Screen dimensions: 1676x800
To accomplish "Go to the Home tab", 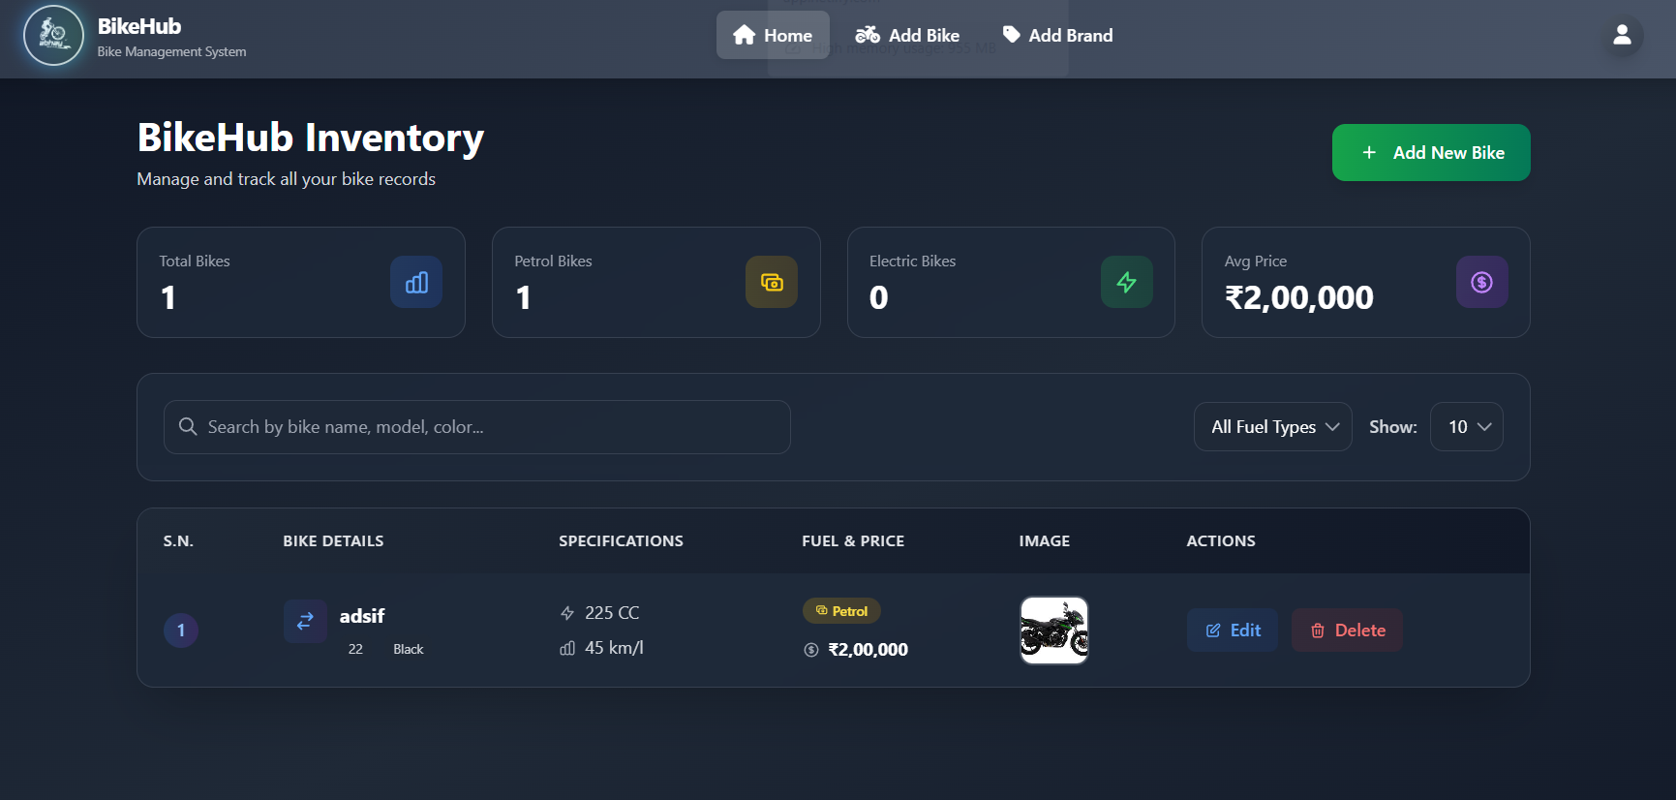I will [x=773, y=36].
